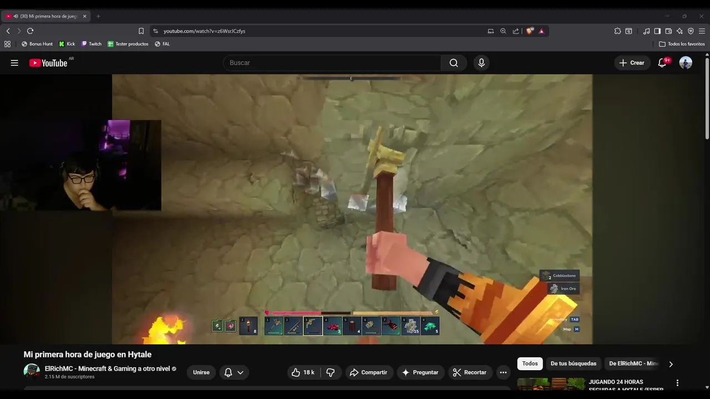Click the address bar URL
This screenshot has height=399, width=710.
point(204,31)
